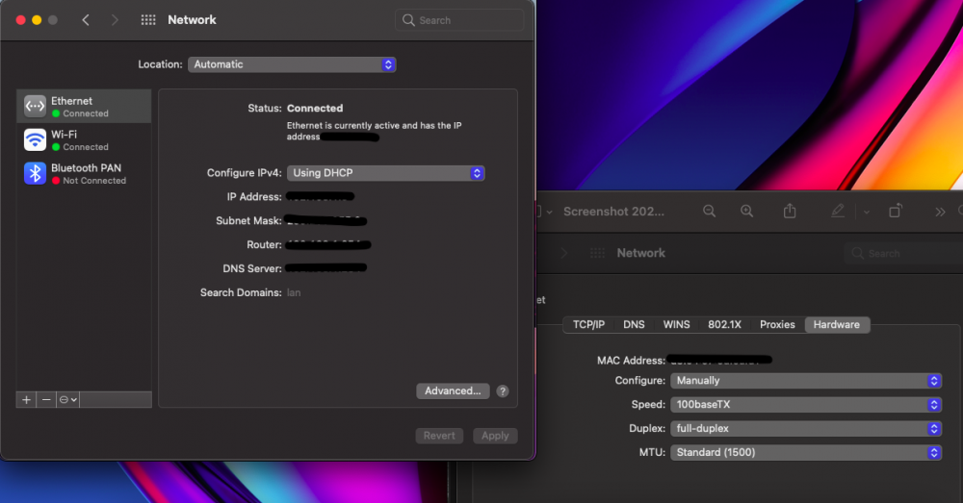Switch to WINS tab in background window
Image resolution: width=963 pixels, height=503 pixels.
(676, 324)
